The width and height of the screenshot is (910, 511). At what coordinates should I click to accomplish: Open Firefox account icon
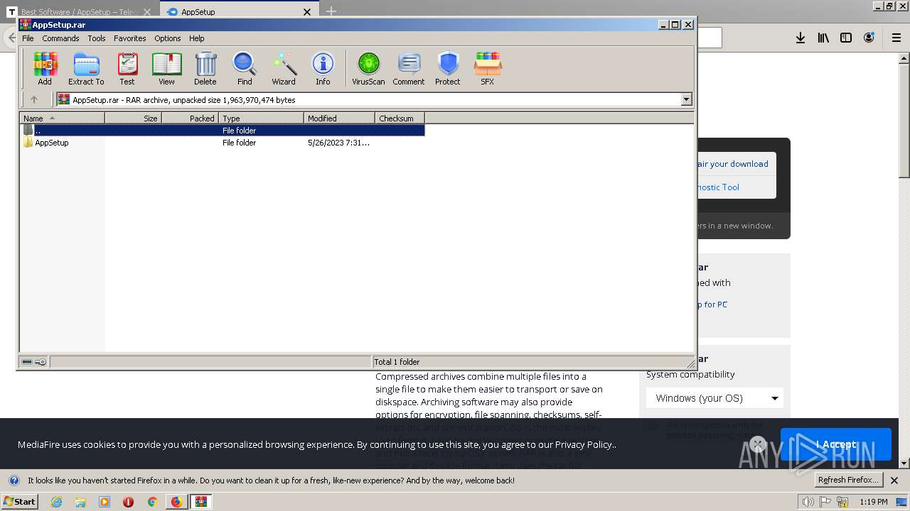(x=869, y=38)
